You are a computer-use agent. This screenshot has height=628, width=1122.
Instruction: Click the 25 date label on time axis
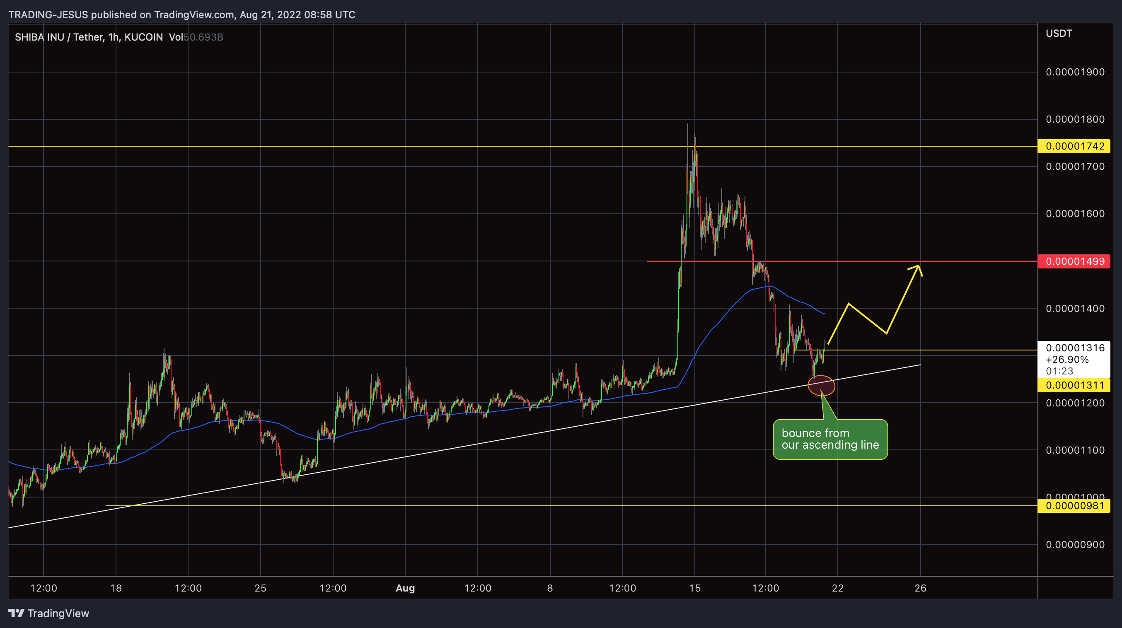261,588
